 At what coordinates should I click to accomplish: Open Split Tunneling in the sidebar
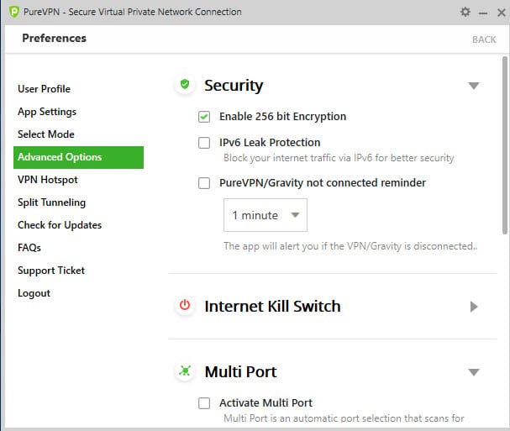click(51, 202)
